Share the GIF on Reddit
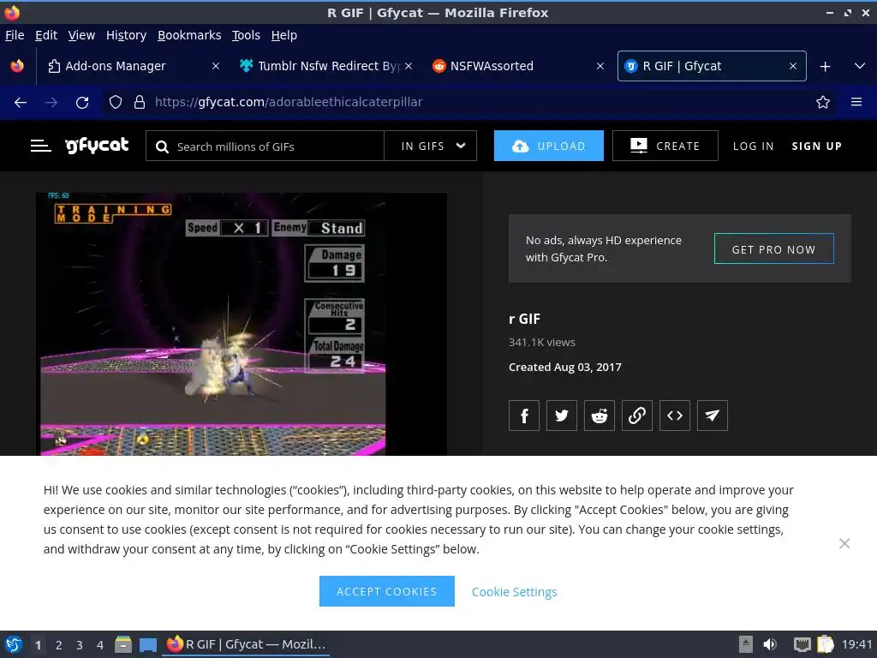 coord(599,416)
